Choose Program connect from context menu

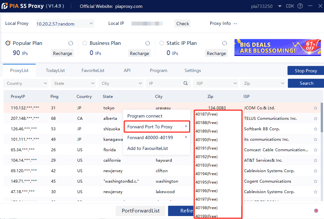156,116
